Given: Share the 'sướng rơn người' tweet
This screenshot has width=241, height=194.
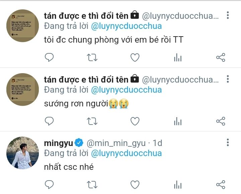Looking at the screenshot, I should coord(221,121).
